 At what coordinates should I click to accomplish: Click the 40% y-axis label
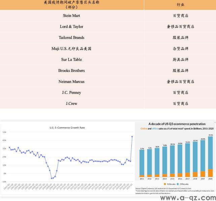click(4, 140)
